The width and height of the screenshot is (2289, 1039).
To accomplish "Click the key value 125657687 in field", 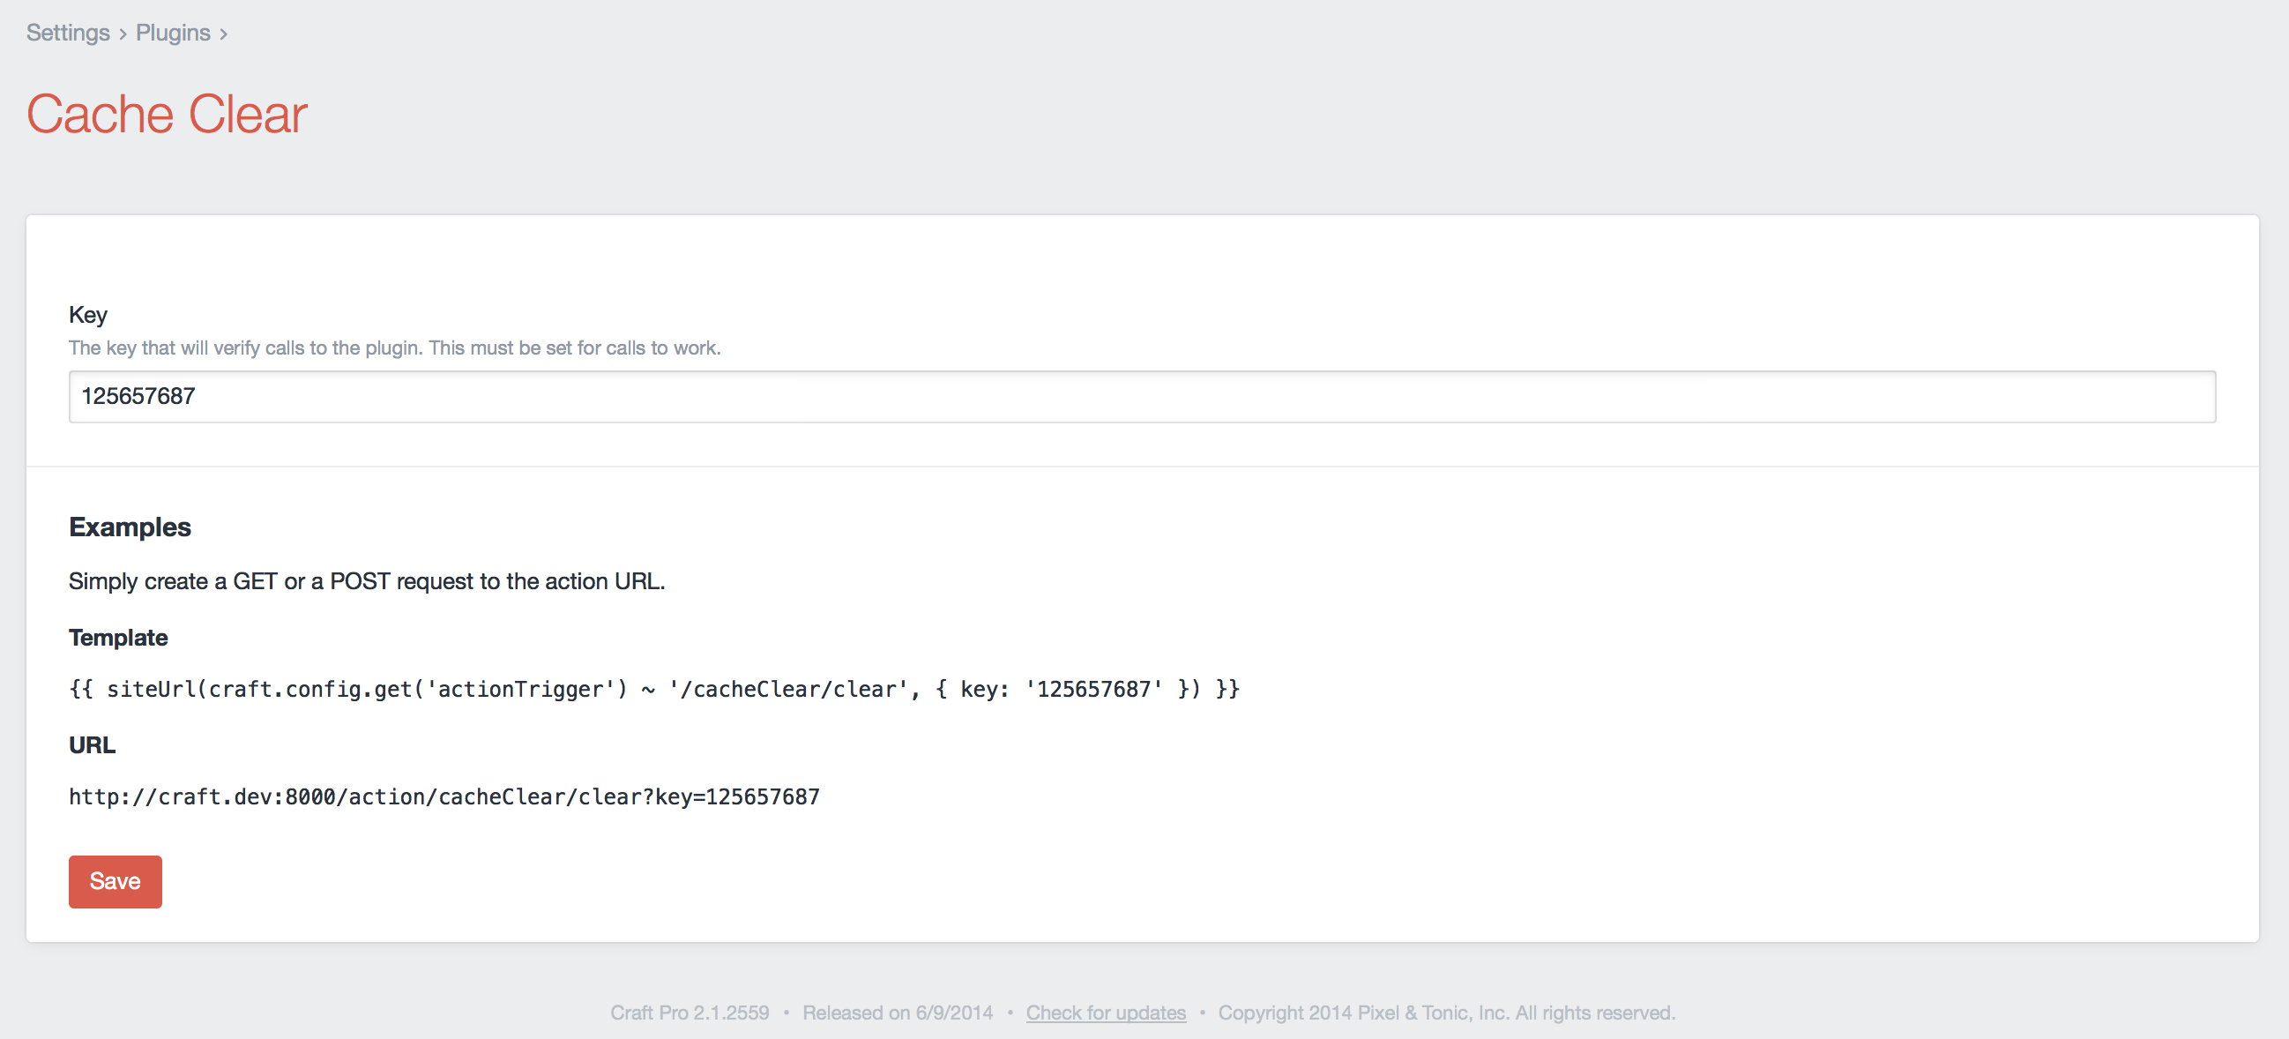I will point(138,396).
